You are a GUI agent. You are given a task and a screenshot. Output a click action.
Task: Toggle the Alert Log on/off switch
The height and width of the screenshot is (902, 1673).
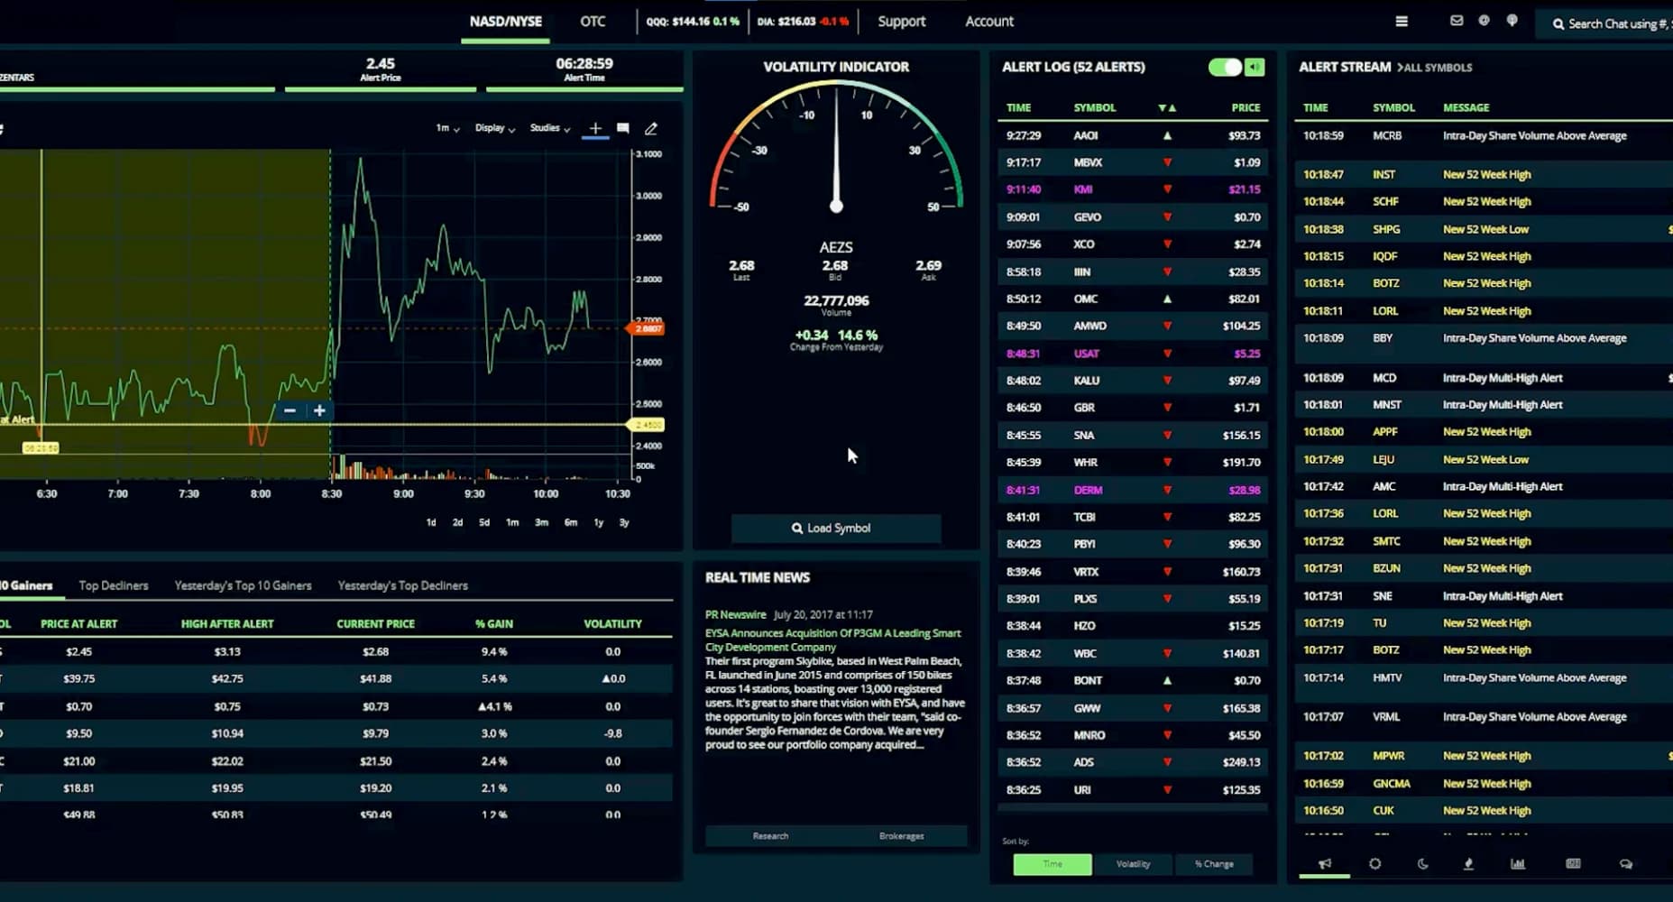click(1225, 68)
